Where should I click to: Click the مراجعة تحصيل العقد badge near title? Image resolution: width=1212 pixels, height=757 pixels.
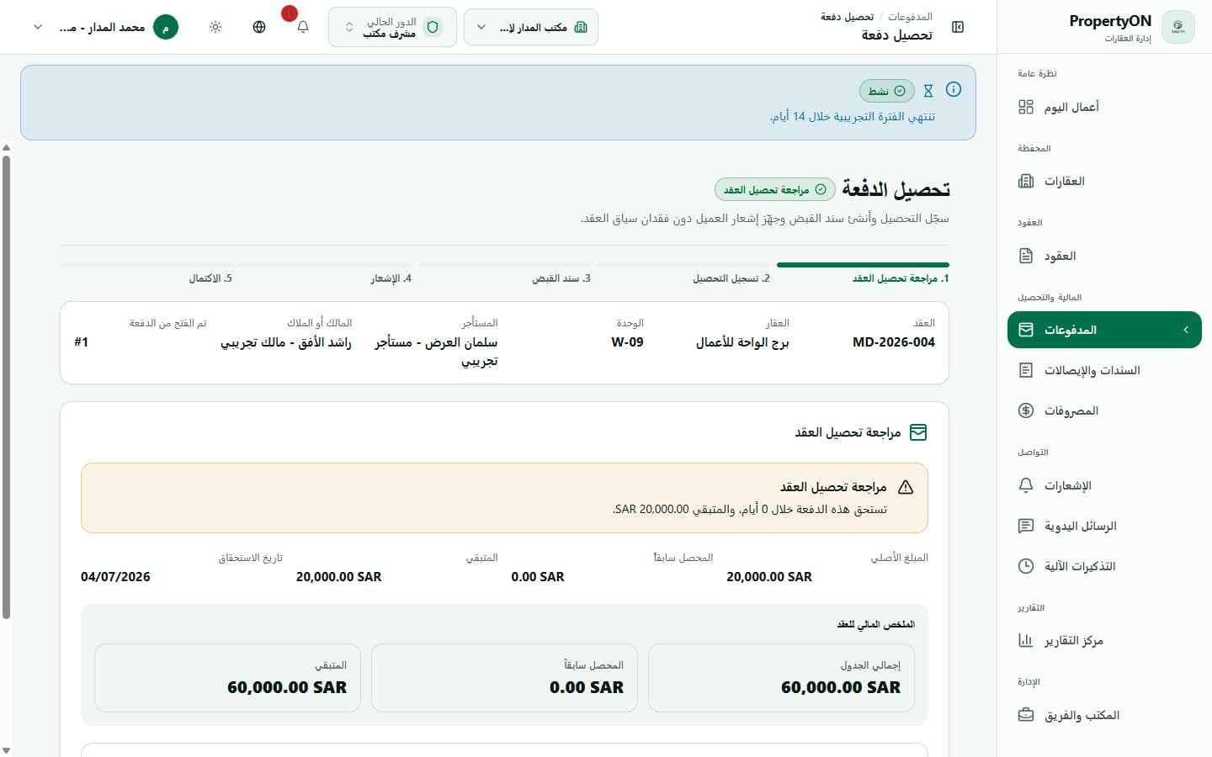(x=775, y=189)
